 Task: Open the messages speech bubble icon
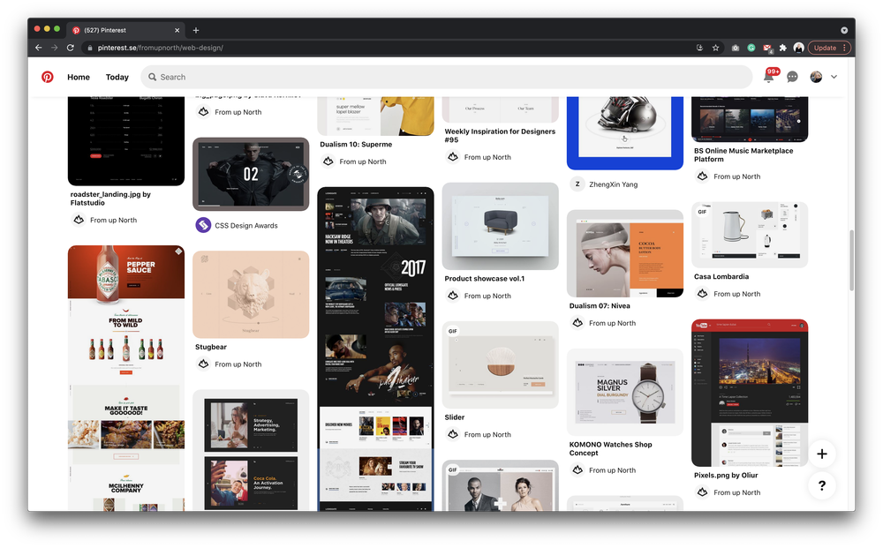click(792, 77)
